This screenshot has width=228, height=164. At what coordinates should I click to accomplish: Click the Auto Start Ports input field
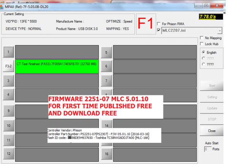pyautogui.click(x=208, y=149)
